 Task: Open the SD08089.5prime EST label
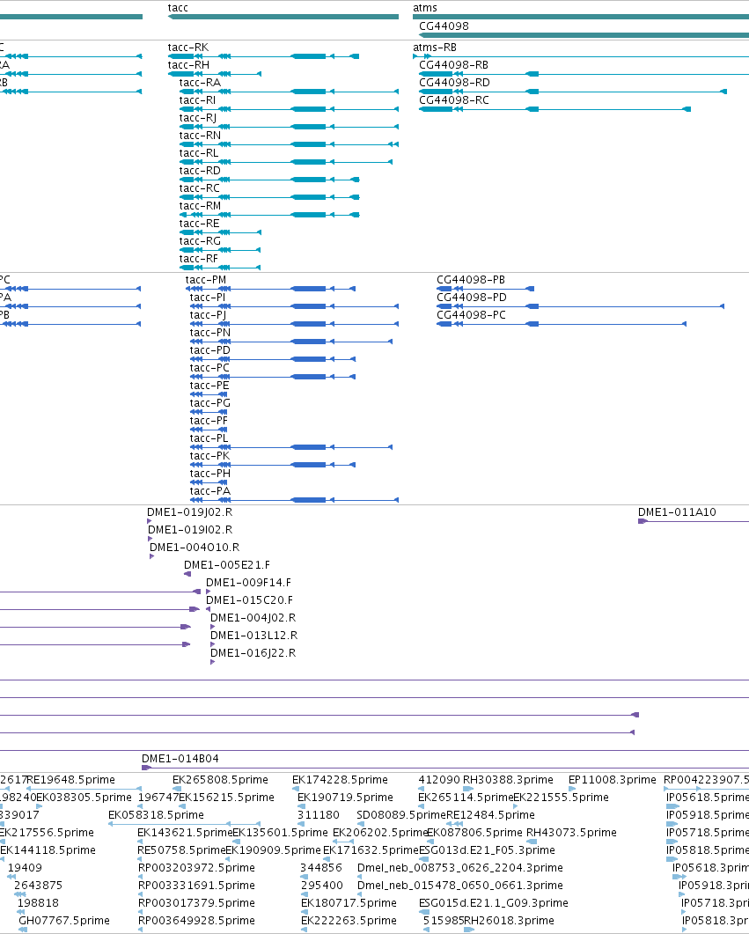coord(401,814)
